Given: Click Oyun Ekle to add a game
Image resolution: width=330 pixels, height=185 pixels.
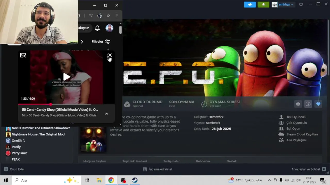Looking at the screenshot, I should tap(14, 169).
